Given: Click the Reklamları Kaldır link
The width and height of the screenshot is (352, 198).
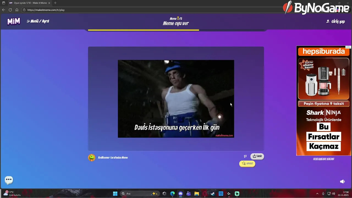Looking at the screenshot, I should click(324, 159).
